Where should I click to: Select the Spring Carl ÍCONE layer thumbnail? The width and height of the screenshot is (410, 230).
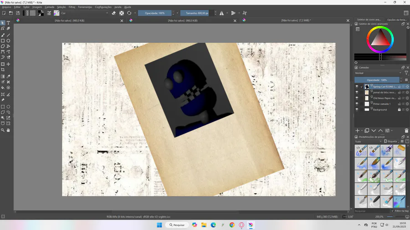pyautogui.click(x=367, y=86)
